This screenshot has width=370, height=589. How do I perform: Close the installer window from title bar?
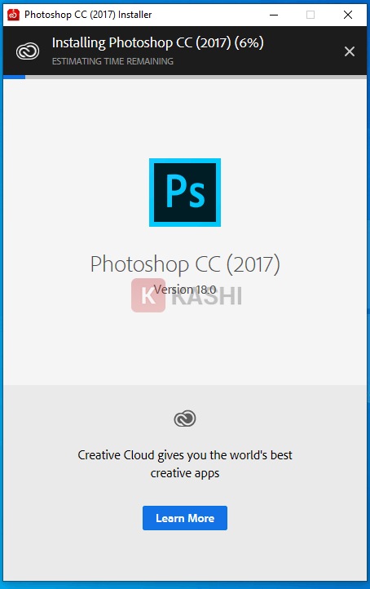(348, 15)
